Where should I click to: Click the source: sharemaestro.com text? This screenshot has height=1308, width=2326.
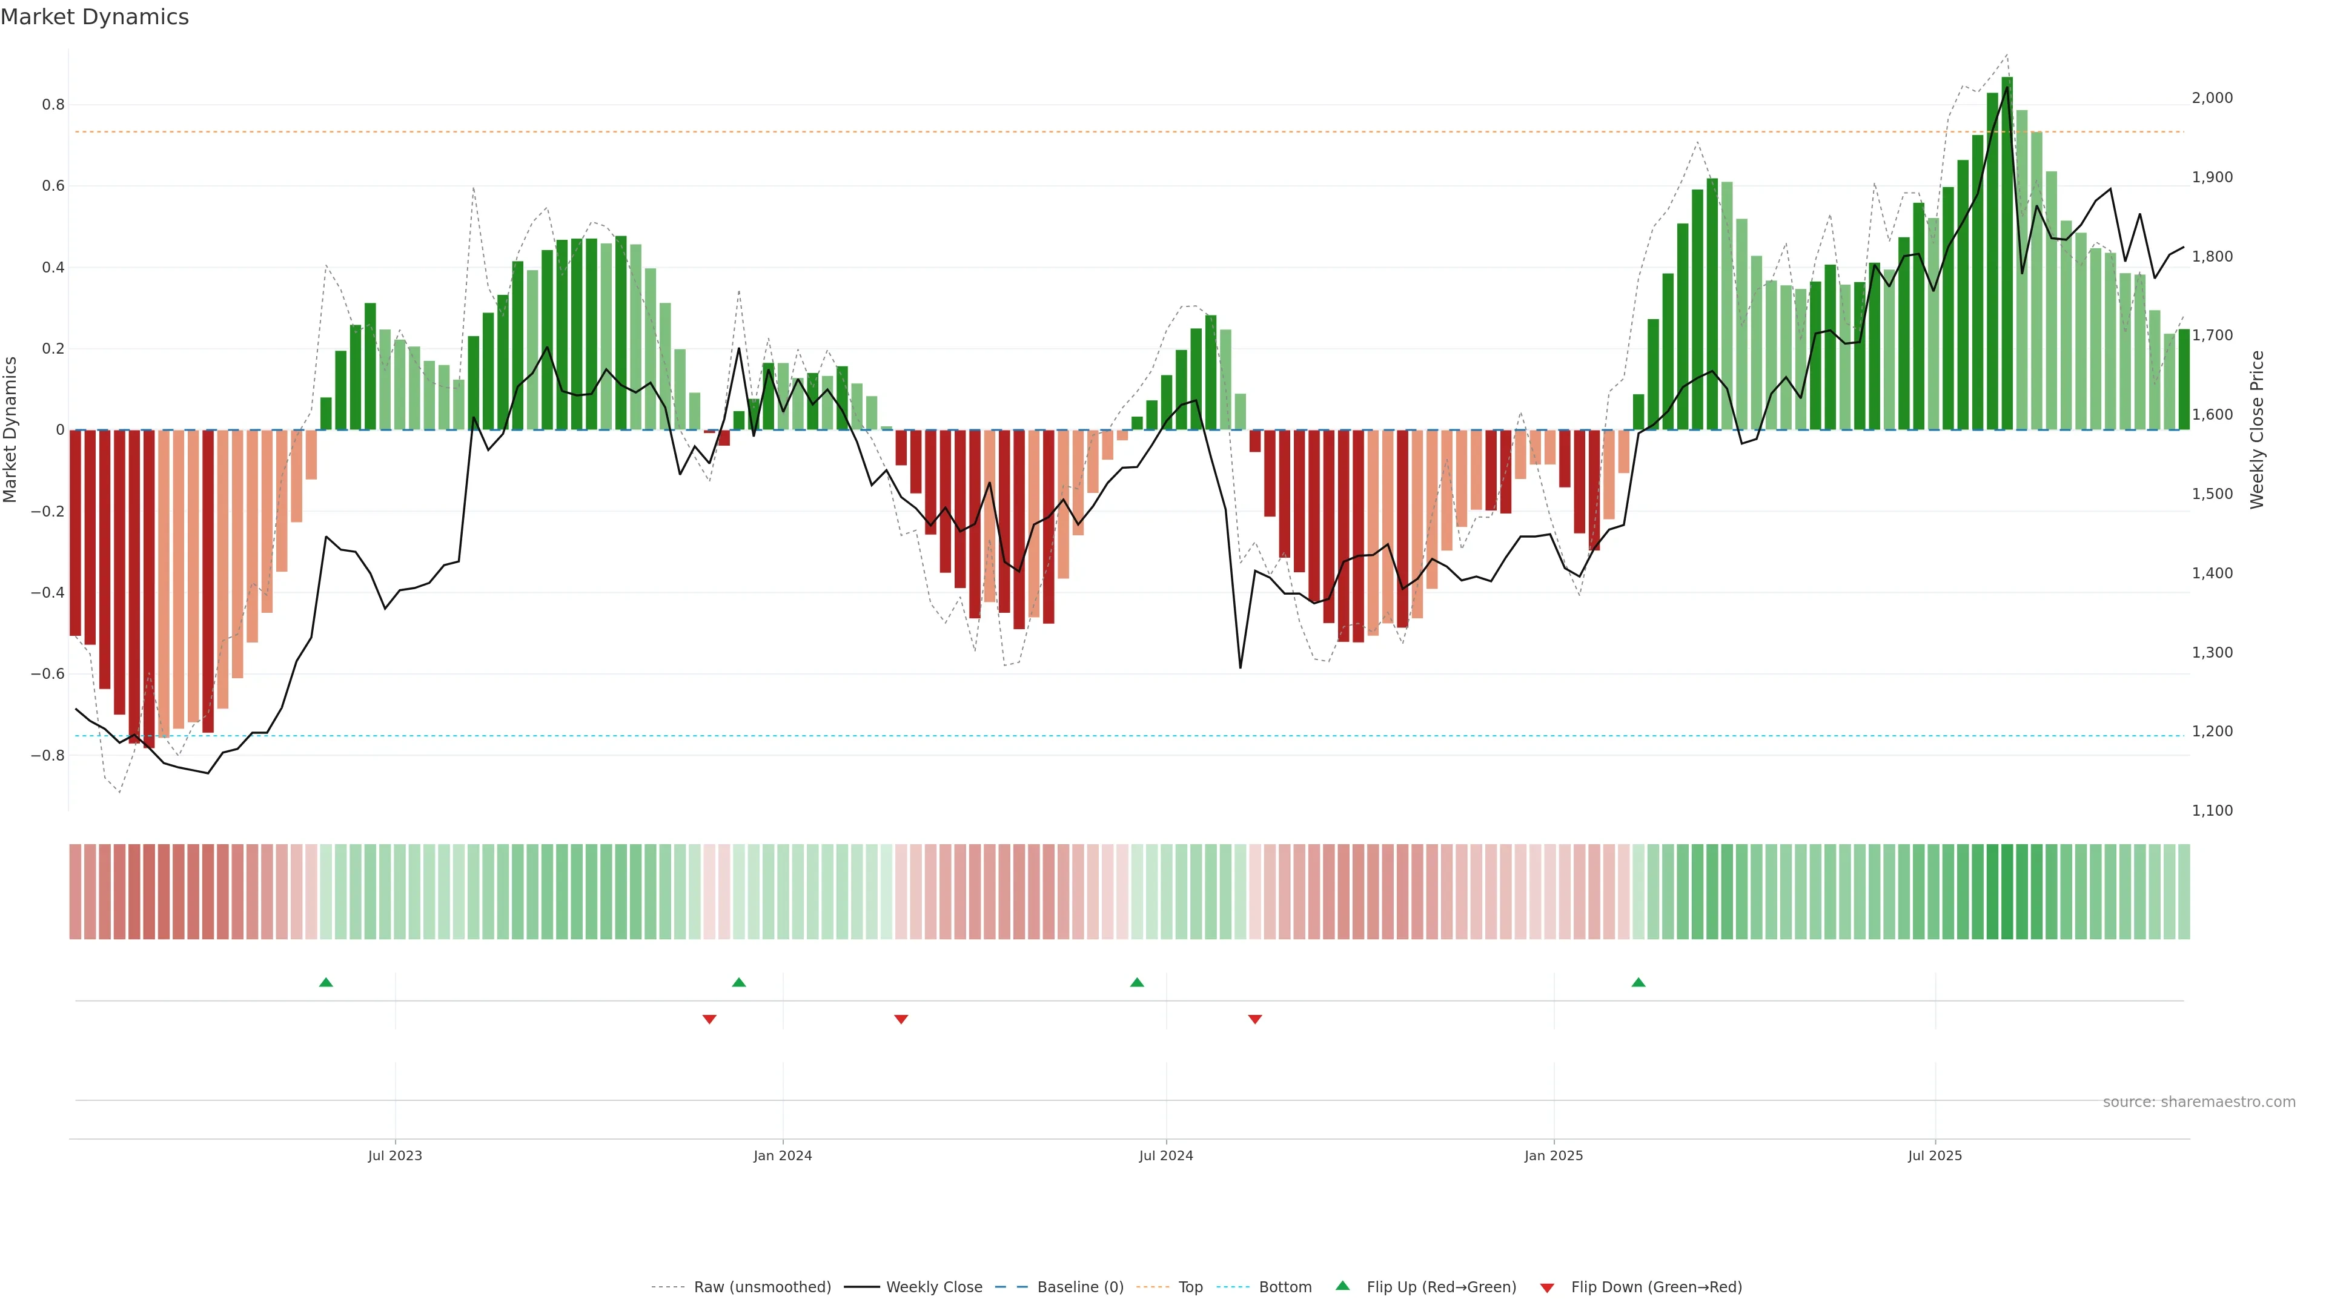pyautogui.click(x=2199, y=1102)
